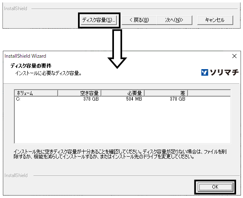Viewport: 243px width, 198px height.
Task: Go back with the 戻る(B) button
Action: click(139, 20)
